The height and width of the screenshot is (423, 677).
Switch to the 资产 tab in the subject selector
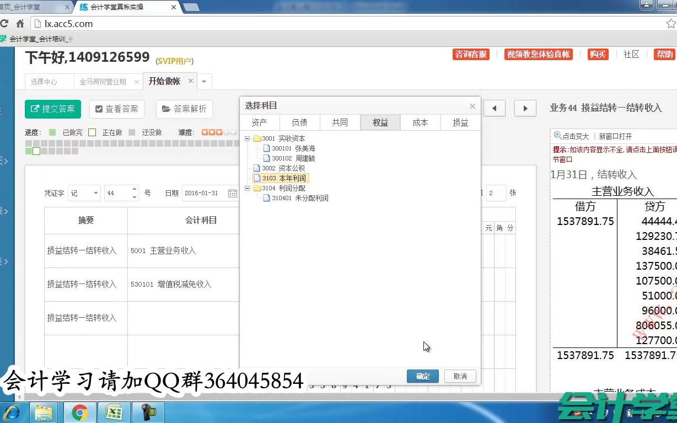point(259,122)
